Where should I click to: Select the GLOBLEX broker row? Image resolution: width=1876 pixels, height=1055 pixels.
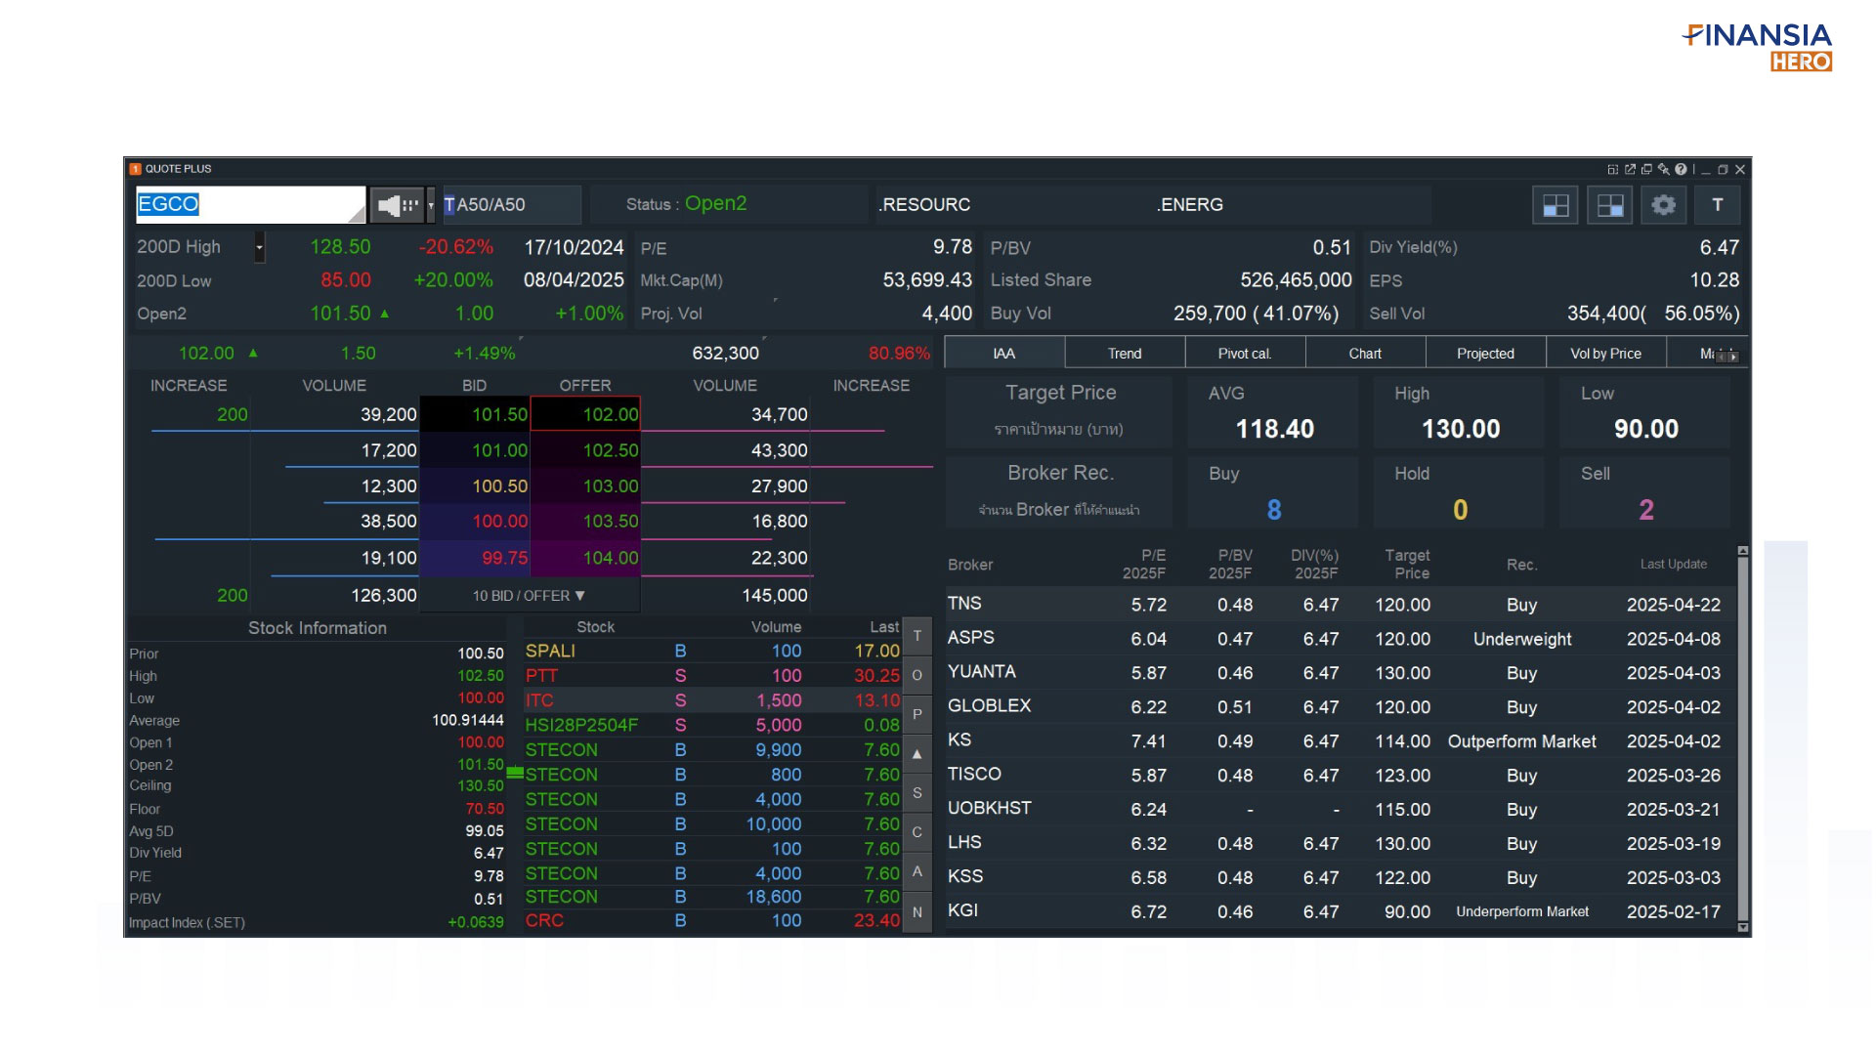(x=1340, y=707)
